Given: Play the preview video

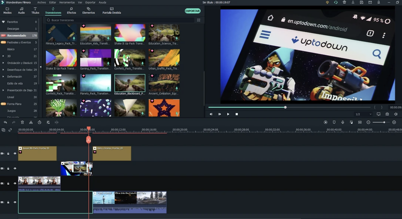Looking at the screenshot, I should (x=228, y=114).
